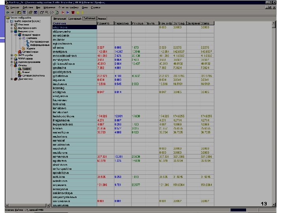Open the Отчет по трафику menu

click(x=69, y=7)
